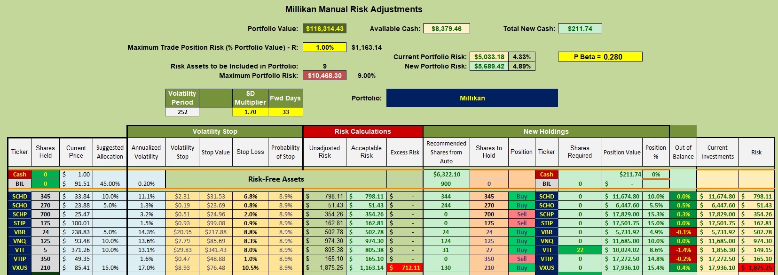This screenshot has height=275, width=778.
Task: Click the BIL suggested allocation 45.00%
Action: [x=110, y=184]
